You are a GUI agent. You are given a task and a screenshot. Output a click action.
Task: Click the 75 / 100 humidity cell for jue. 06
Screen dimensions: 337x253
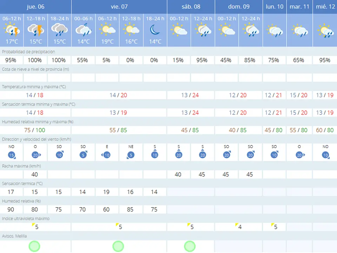point(35,130)
